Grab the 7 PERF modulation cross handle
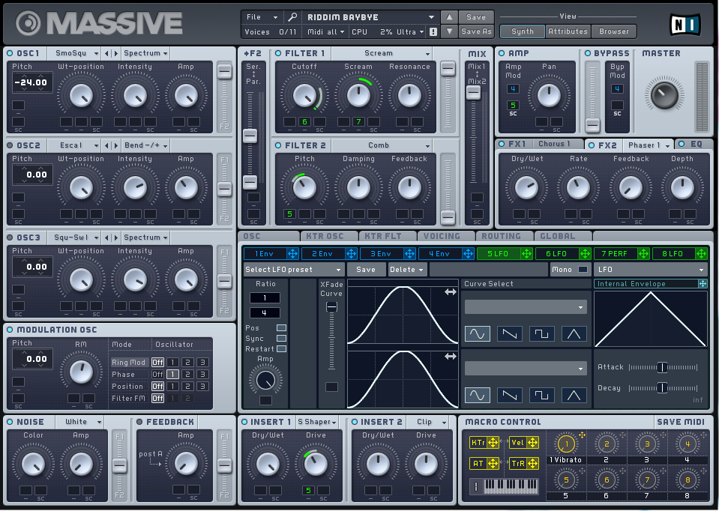This screenshot has height=511, width=719. pyautogui.click(x=643, y=253)
